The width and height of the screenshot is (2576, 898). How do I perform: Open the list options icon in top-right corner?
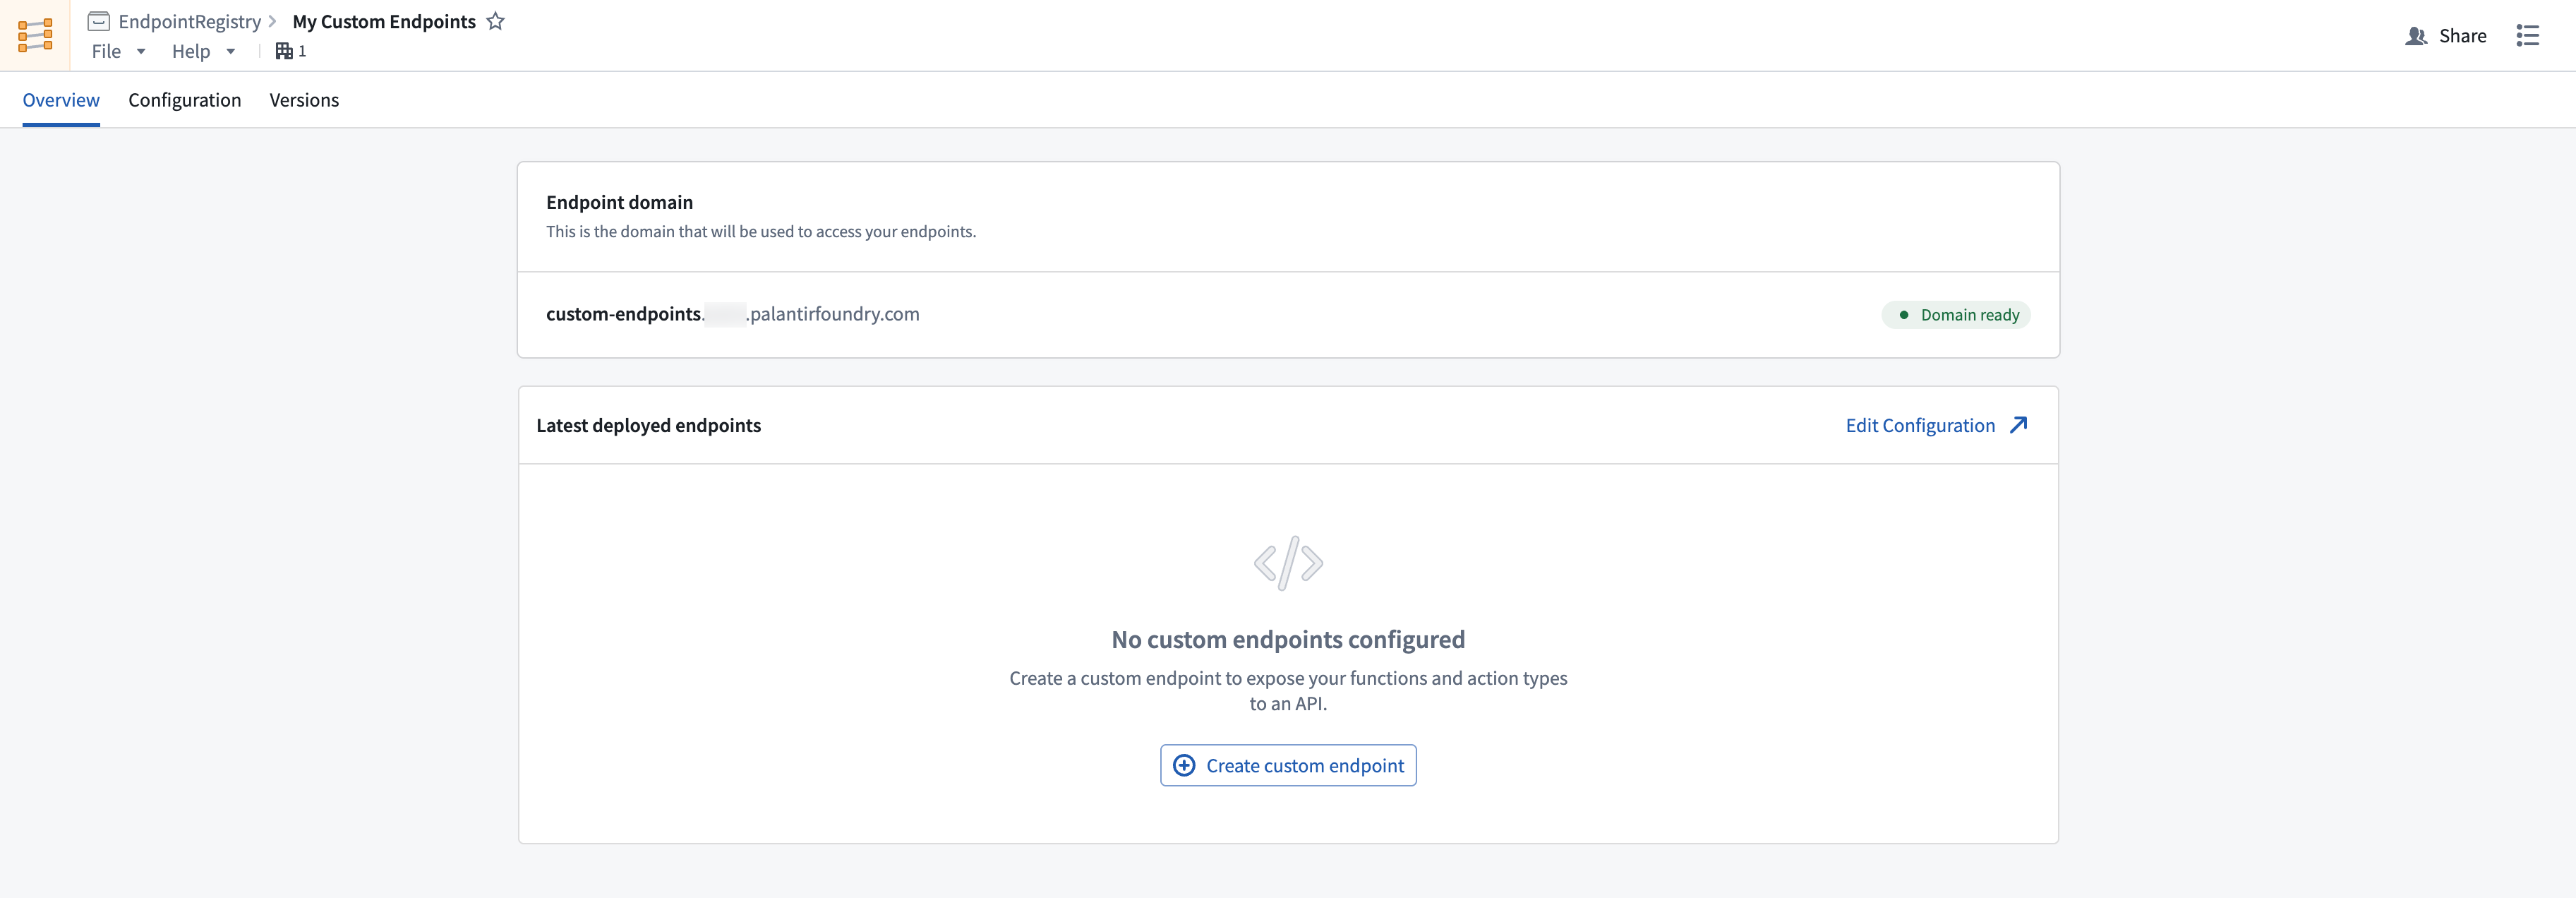2528,35
